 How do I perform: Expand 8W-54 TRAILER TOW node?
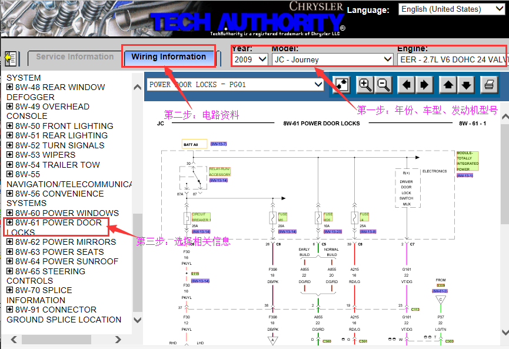tap(10, 164)
